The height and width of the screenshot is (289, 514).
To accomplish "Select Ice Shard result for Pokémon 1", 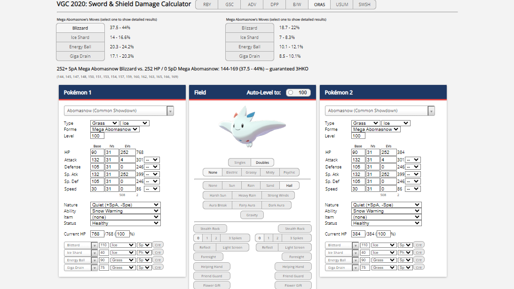I will [x=80, y=37].
